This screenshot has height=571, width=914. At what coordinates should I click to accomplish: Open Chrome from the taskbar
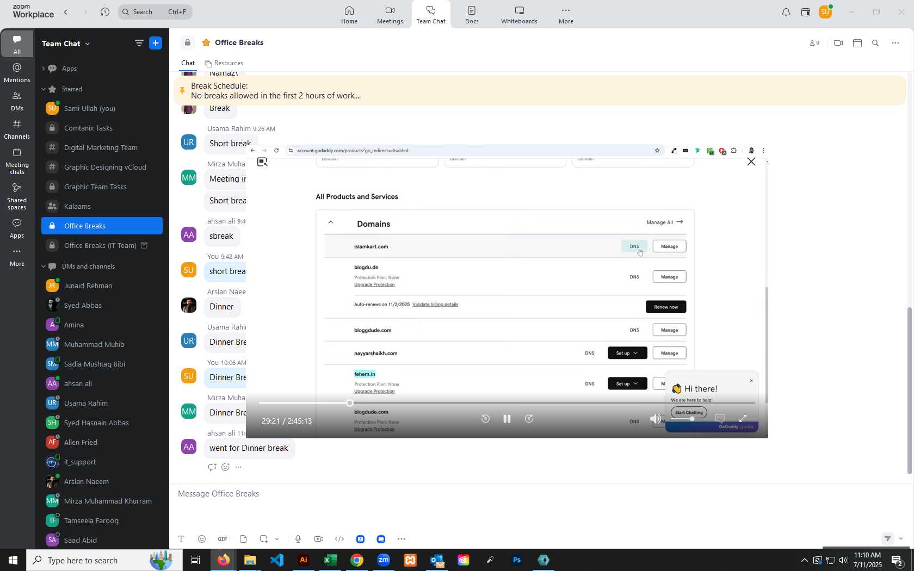357,560
